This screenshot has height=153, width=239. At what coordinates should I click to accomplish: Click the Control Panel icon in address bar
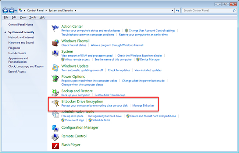(x=21, y=10)
